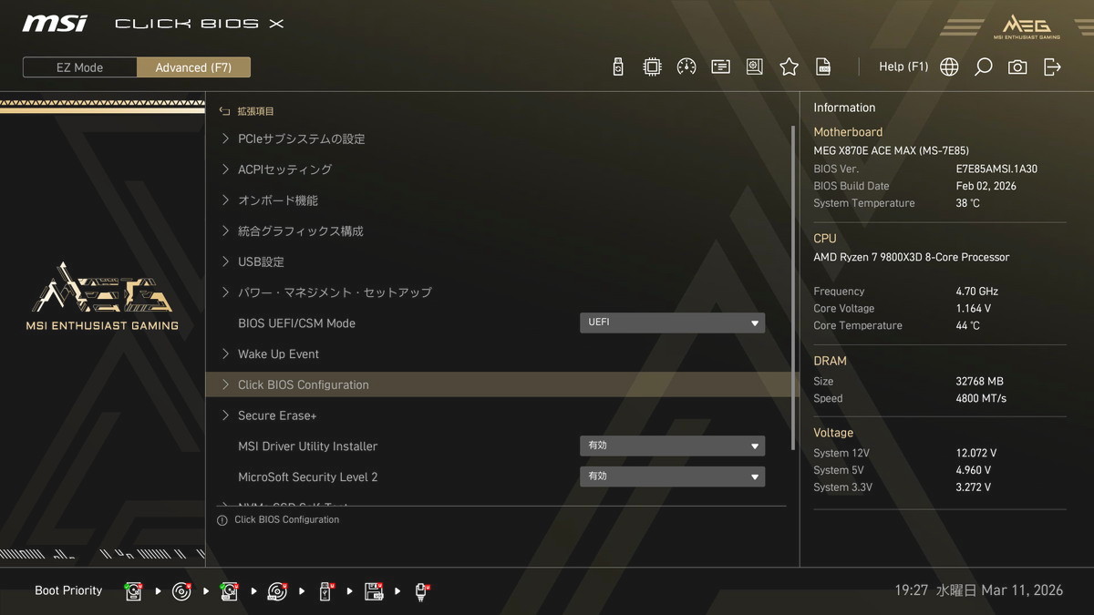Image resolution: width=1094 pixels, height=615 pixels.
Task: Click the CPU chip icon in toolbar
Action: coord(652,67)
